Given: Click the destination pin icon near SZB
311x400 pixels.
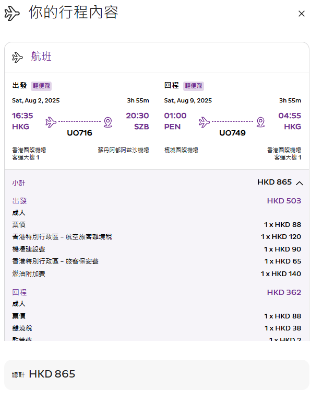Looking at the screenshot, I should 108,122.
